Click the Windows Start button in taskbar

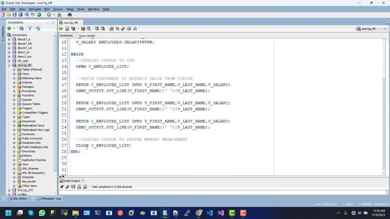9,213
